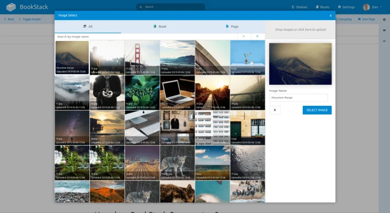The image size is (390, 213).
Task: Click the Back link in toolbar
Action: pos(9,19)
